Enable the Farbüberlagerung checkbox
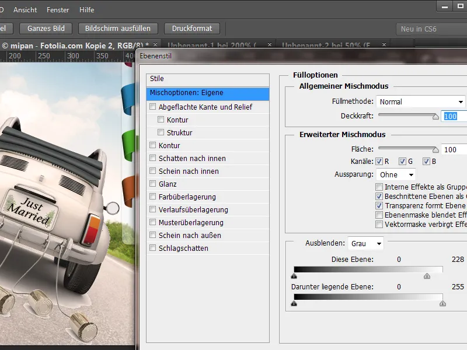The width and height of the screenshot is (467, 350). point(152,197)
